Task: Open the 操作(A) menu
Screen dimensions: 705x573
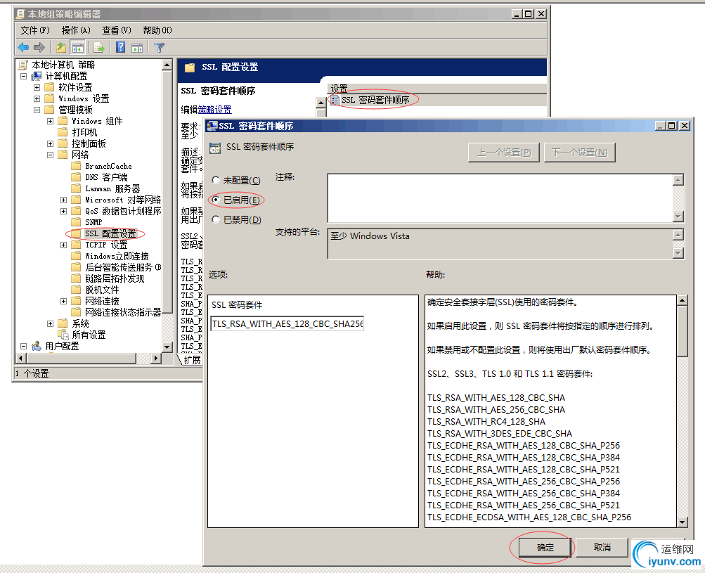Action: tap(76, 31)
